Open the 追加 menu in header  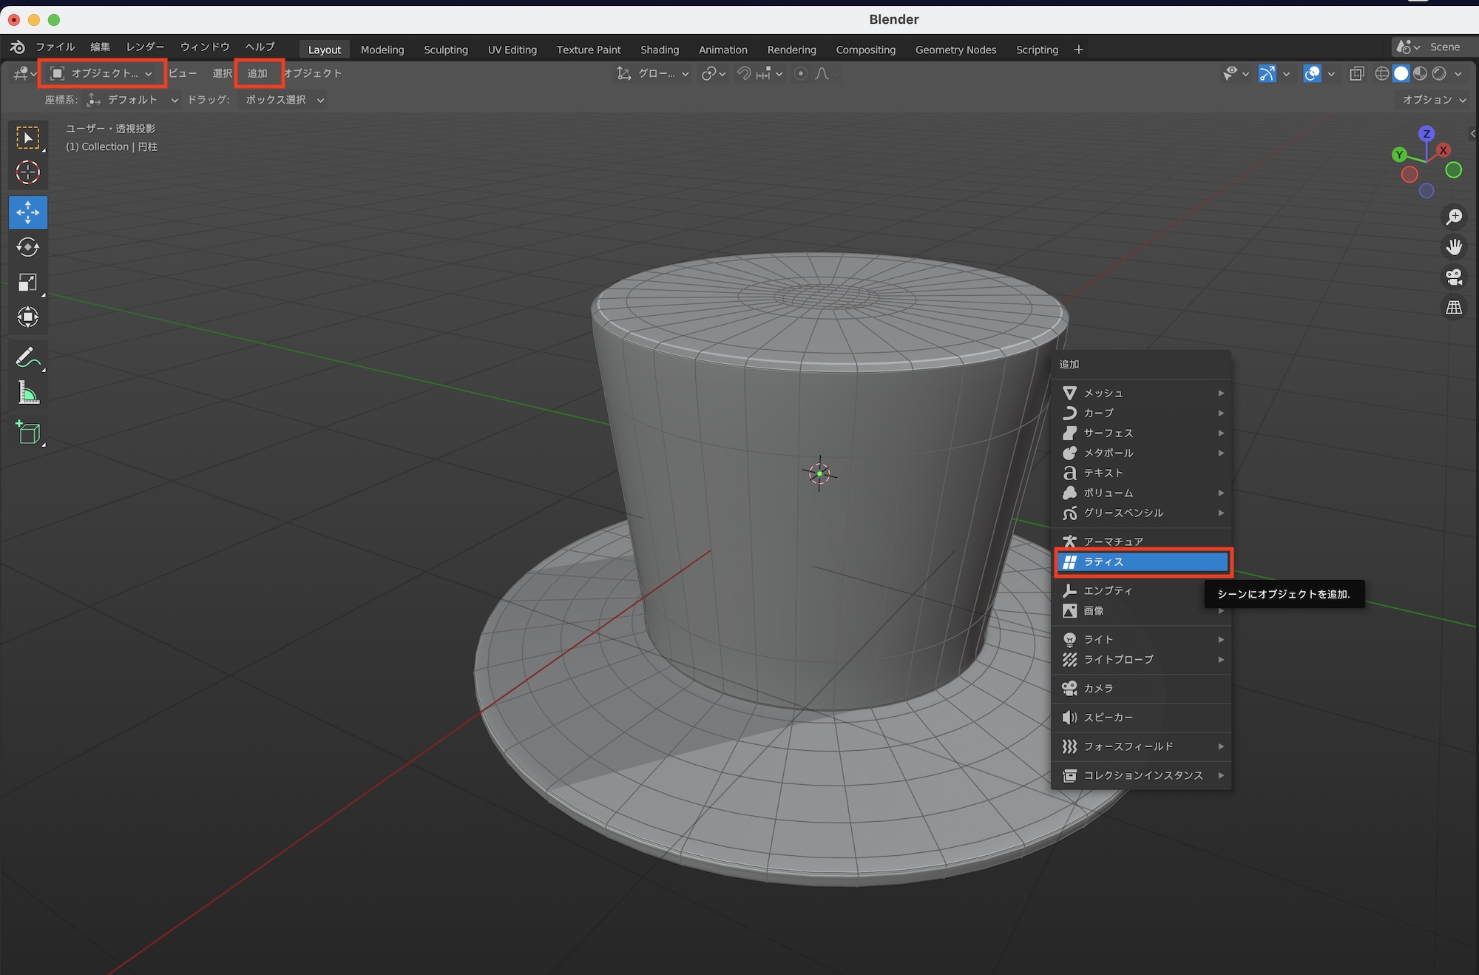[258, 73]
